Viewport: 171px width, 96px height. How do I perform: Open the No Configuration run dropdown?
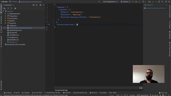coord(110,2)
